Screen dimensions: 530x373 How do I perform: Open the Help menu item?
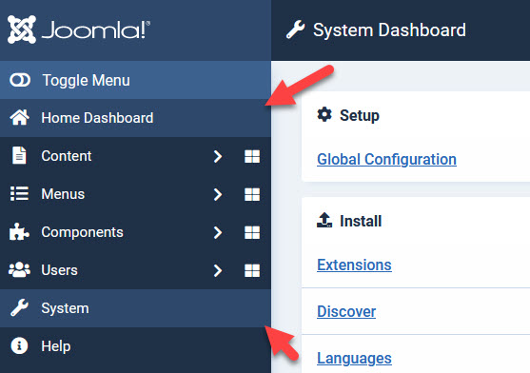pos(56,346)
